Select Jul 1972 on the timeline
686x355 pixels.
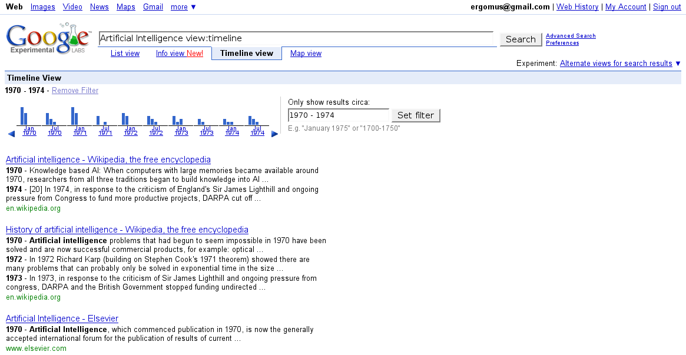(x=156, y=131)
